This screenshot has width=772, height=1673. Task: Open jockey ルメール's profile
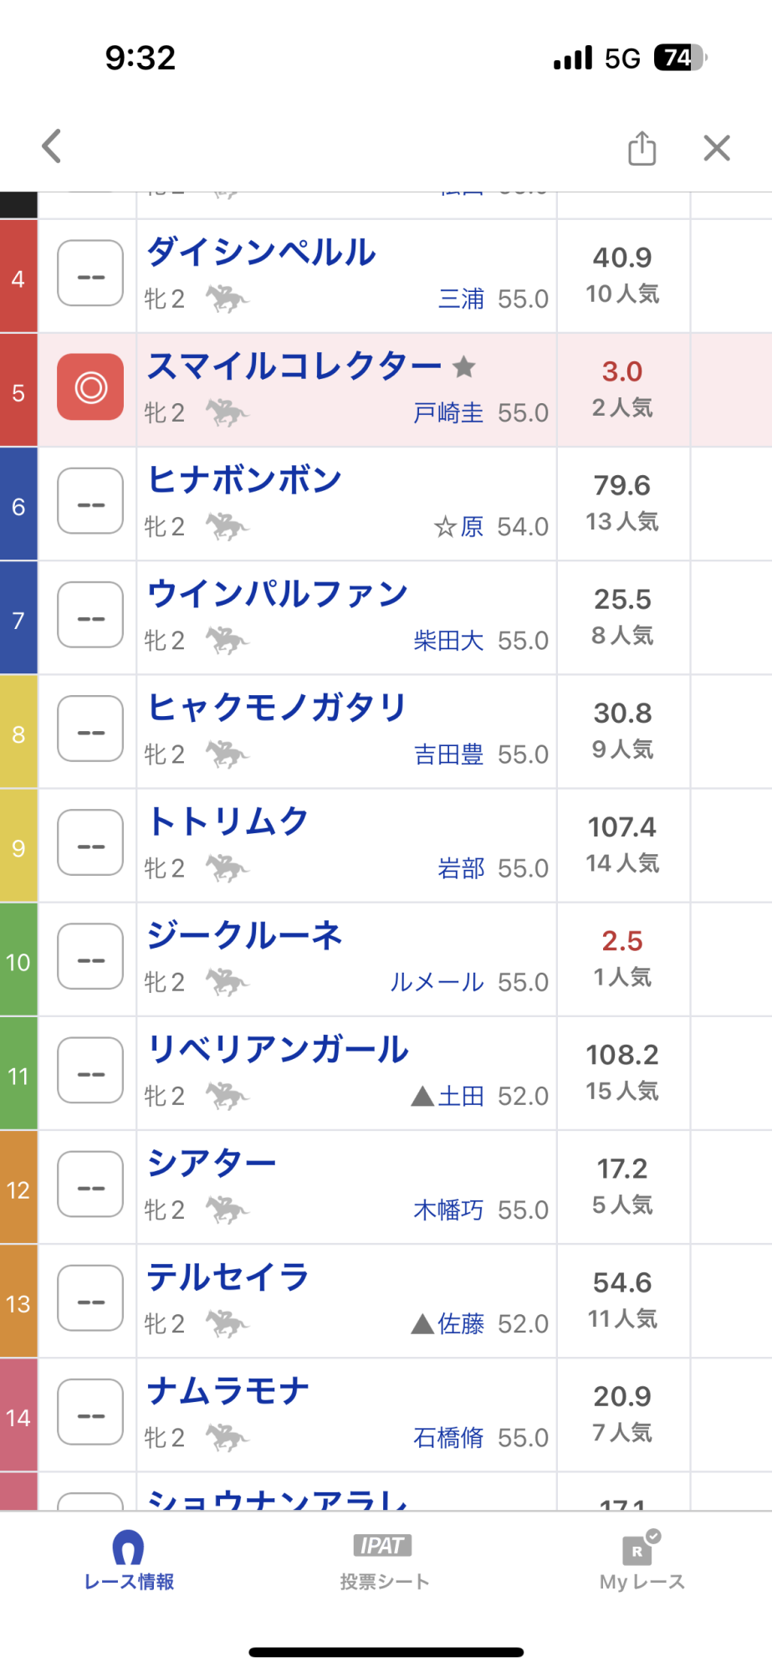[x=437, y=982]
